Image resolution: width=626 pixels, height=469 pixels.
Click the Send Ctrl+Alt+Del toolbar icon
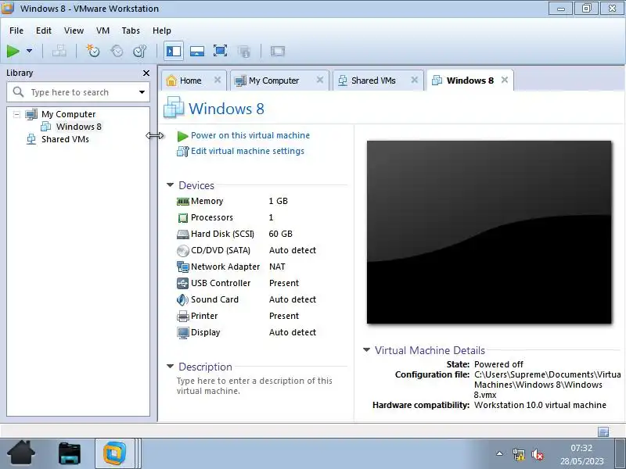pos(59,51)
